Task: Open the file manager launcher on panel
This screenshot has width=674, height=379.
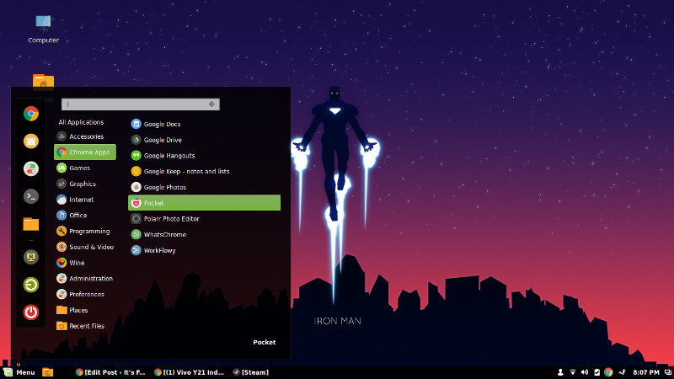Action: 48,372
